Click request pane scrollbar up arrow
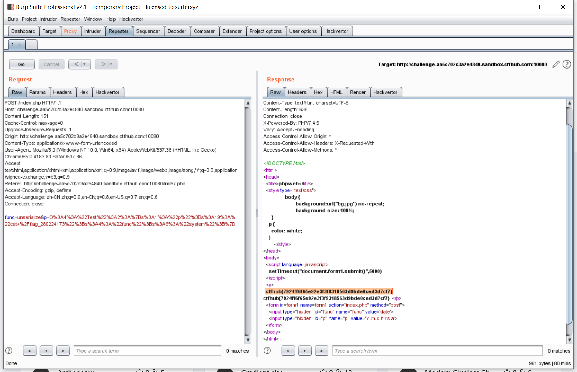 (x=248, y=103)
